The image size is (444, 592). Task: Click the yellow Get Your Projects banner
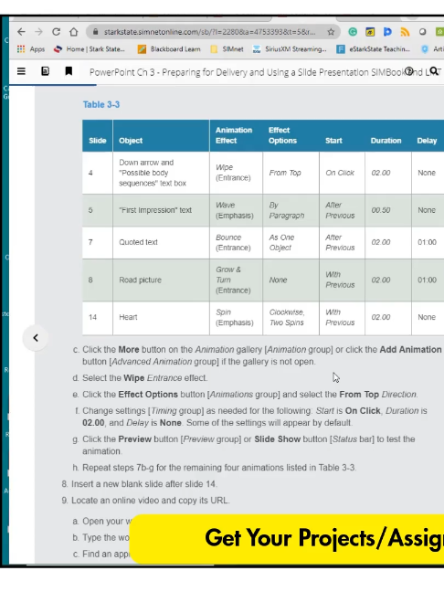tap(287, 539)
